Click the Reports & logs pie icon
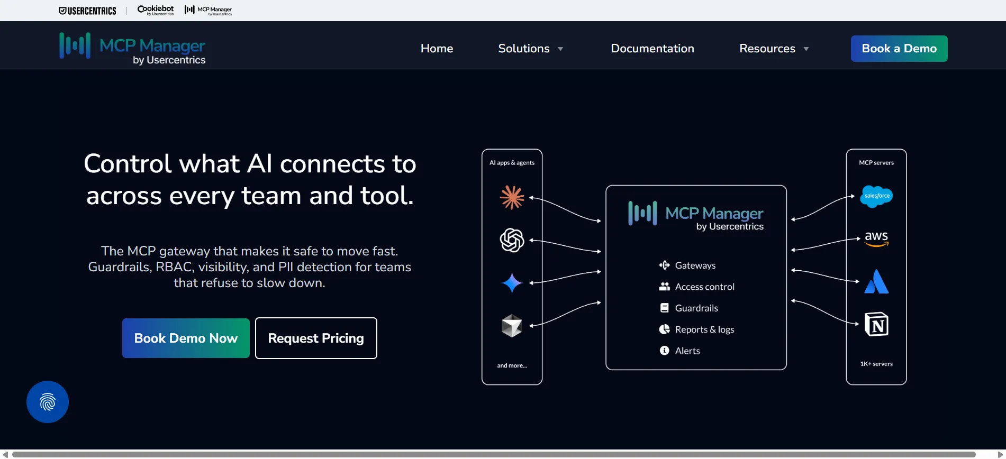The width and height of the screenshot is (1006, 459). tap(665, 329)
